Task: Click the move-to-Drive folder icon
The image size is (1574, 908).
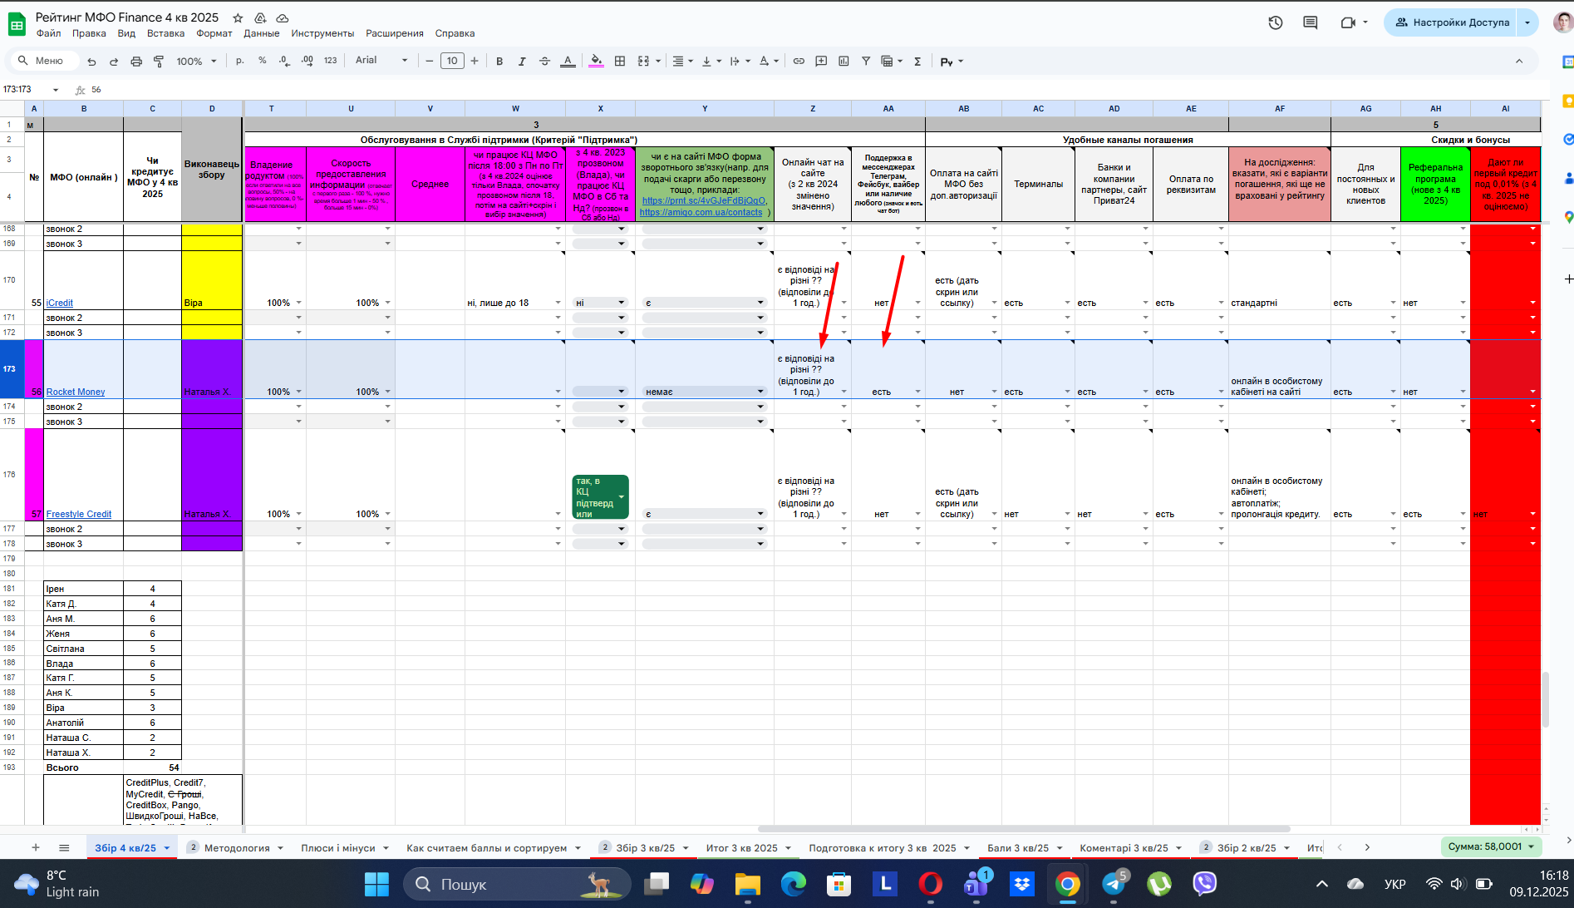Action: click(260, 17)
